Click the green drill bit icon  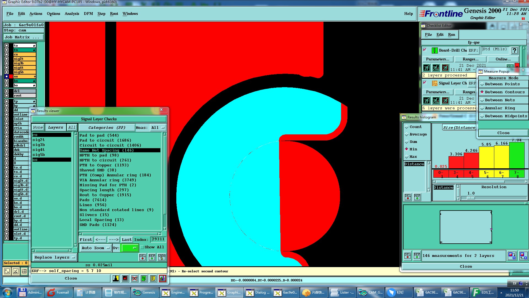[434, 50]
